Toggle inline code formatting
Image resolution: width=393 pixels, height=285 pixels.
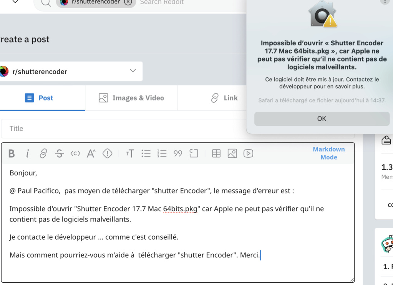75,153
